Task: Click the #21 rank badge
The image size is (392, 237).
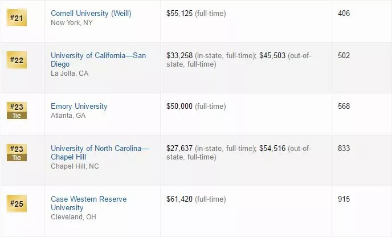Action: [x=17, y=18]
